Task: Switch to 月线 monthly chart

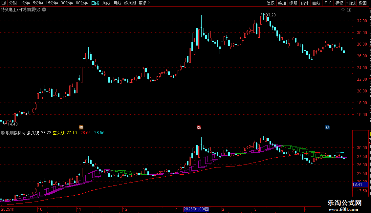Action: click(117, 3)
